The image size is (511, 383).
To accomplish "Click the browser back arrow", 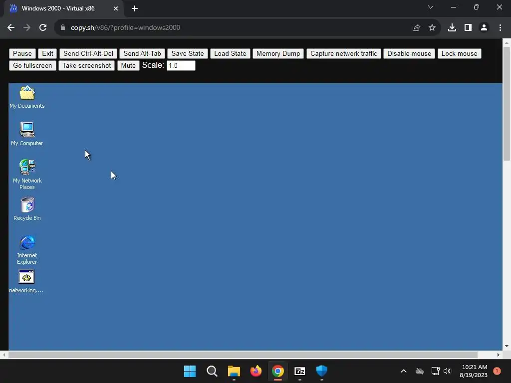I will (x=11, y=27).
